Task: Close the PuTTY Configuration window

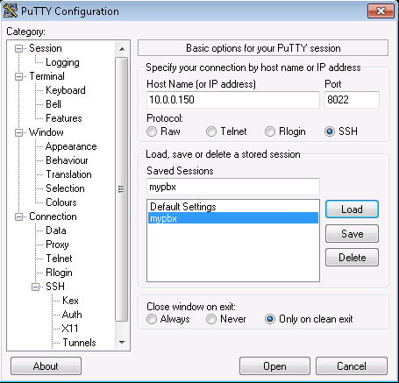Action: pos(381,11)
